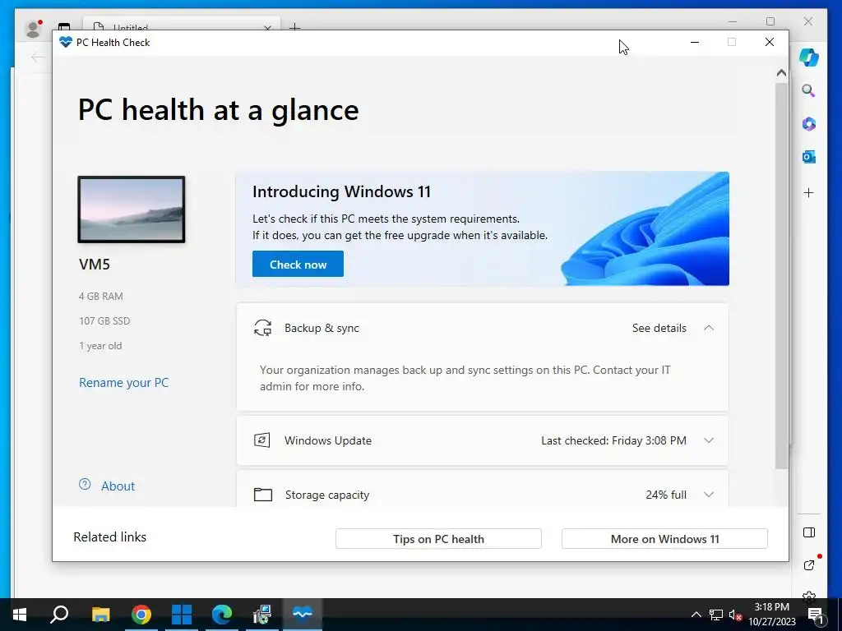The height and width of the screenshot is (631, 842).
Task: Click the About question mark icon
Action: tap(85, 485)
